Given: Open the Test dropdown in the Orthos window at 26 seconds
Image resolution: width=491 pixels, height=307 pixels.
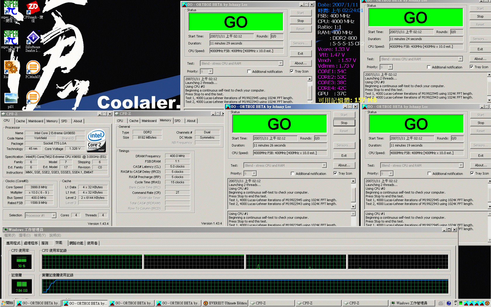Looking at the screenshot, I should point(324,165).
